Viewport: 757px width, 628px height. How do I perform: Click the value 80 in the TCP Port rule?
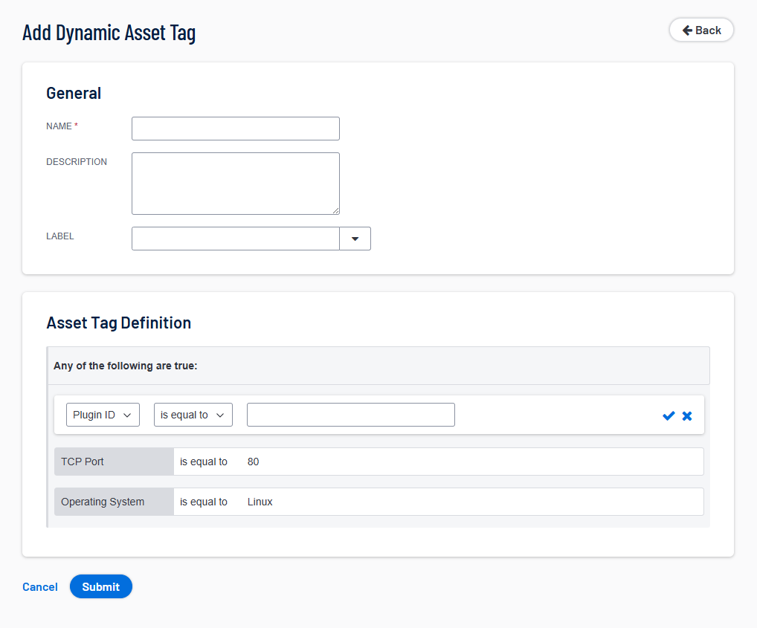pyautogui.click(x=253, y=462)
